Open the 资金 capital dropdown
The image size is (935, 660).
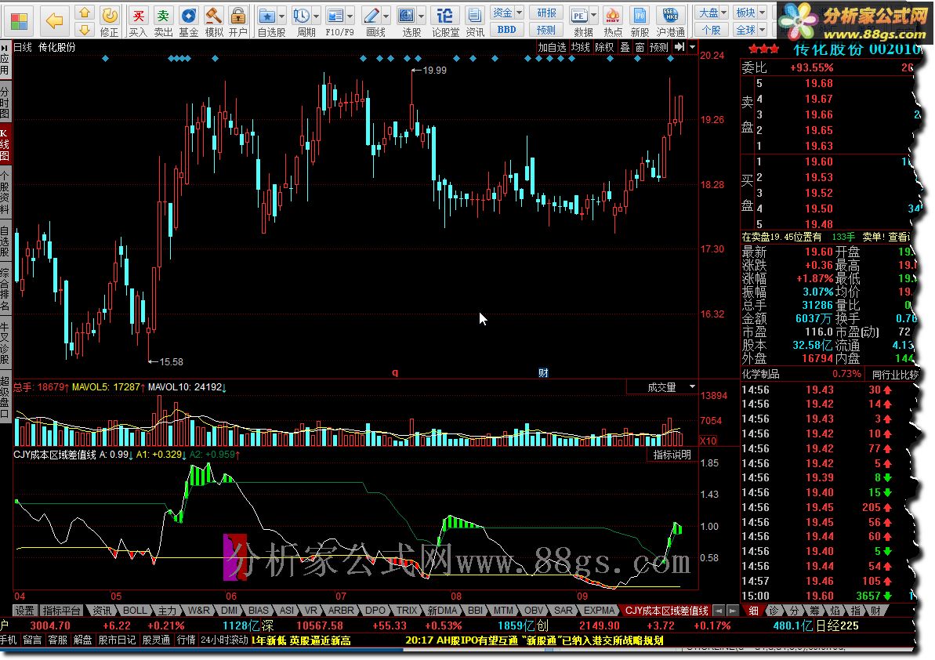507,13
